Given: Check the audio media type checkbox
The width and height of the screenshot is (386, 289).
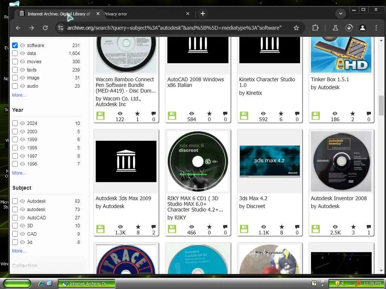Looking at the screenshot, I should pos(15,86).
